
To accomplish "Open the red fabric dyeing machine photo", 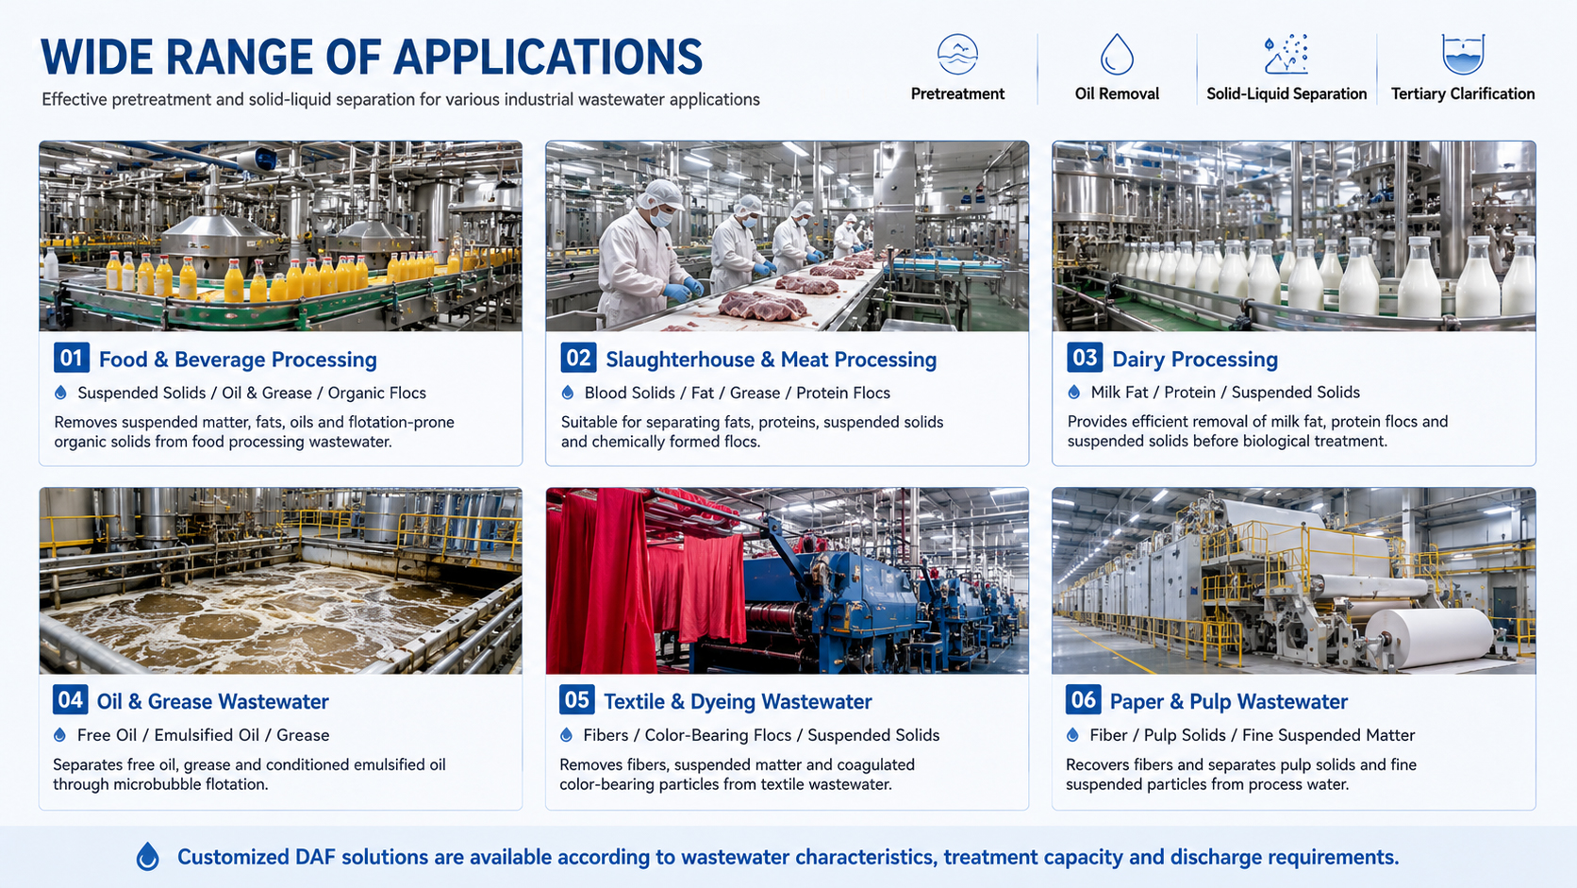I will pyautogui.click(x=787, y=580).
